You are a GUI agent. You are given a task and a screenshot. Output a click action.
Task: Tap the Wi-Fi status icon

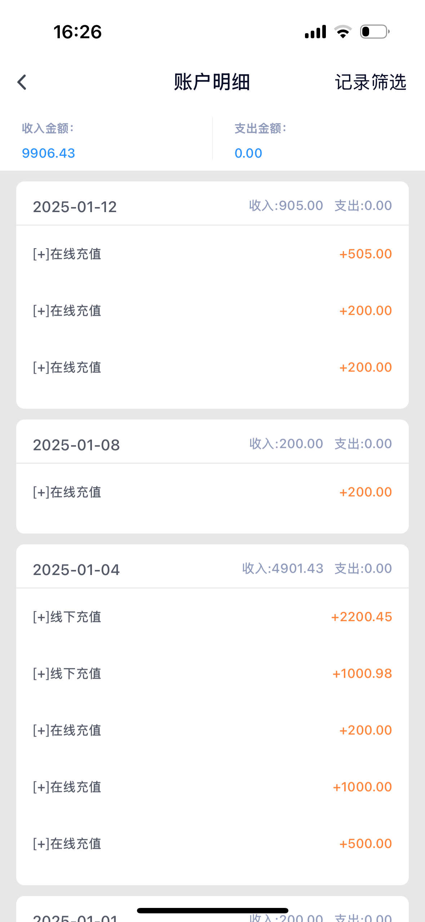(x=343, y=32)
